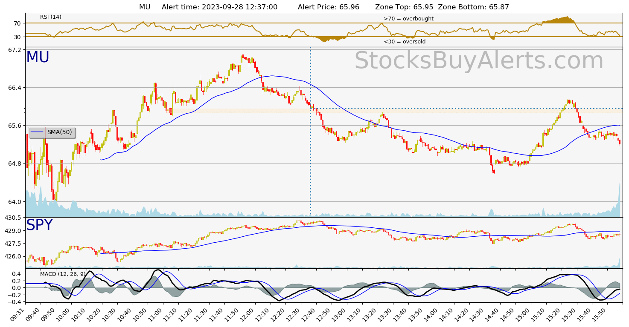The image size is (629, 327).
Task: Click 'Zone Top: 65.95' in title
Action: (404, 7)
